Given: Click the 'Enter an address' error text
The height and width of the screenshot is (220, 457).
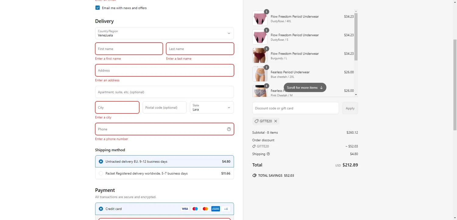Looking at the screenshot, I should point(107,80).
